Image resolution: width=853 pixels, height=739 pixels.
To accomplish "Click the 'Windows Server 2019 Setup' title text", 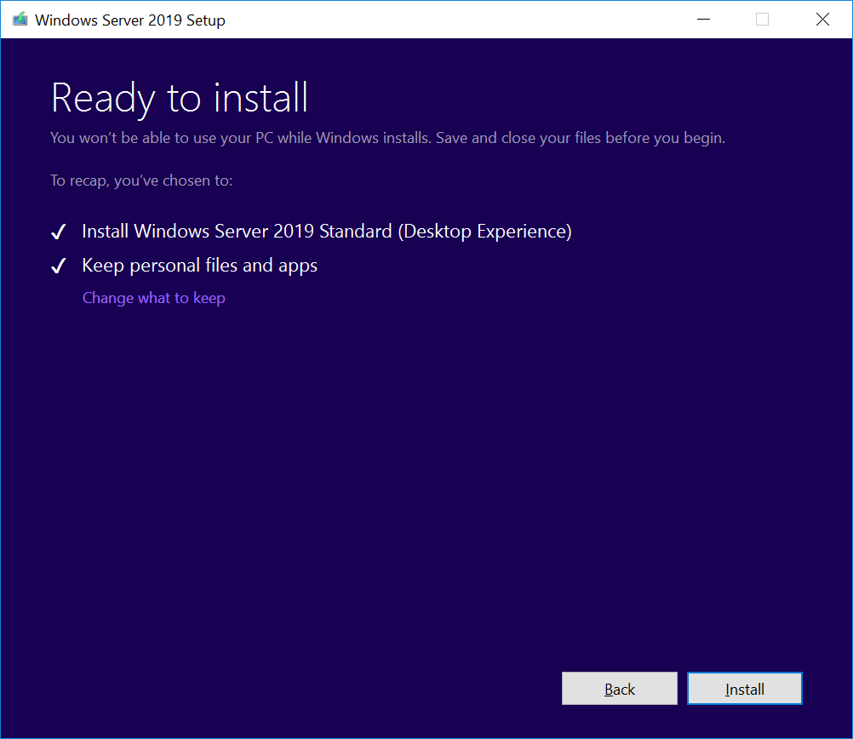I will pyautogui.click(x=129, y=20).
